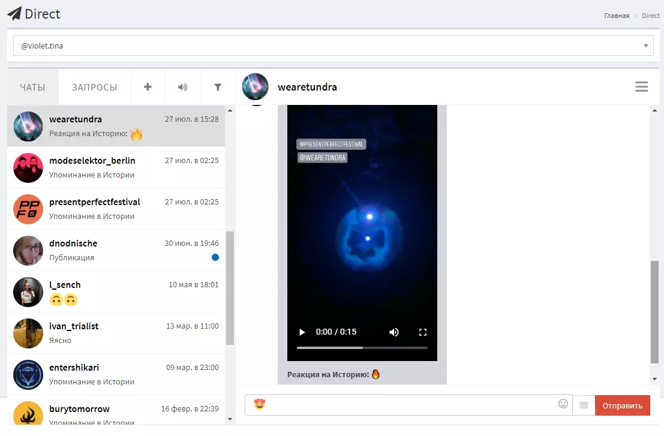This screenshot has width=664, height=436.
Task: Open the message templates list icon
Action: 584,405
